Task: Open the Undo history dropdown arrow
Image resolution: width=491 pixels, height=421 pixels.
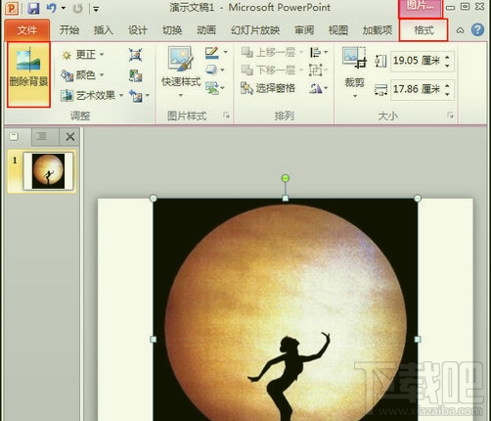Action: click(x=64, y=8)
